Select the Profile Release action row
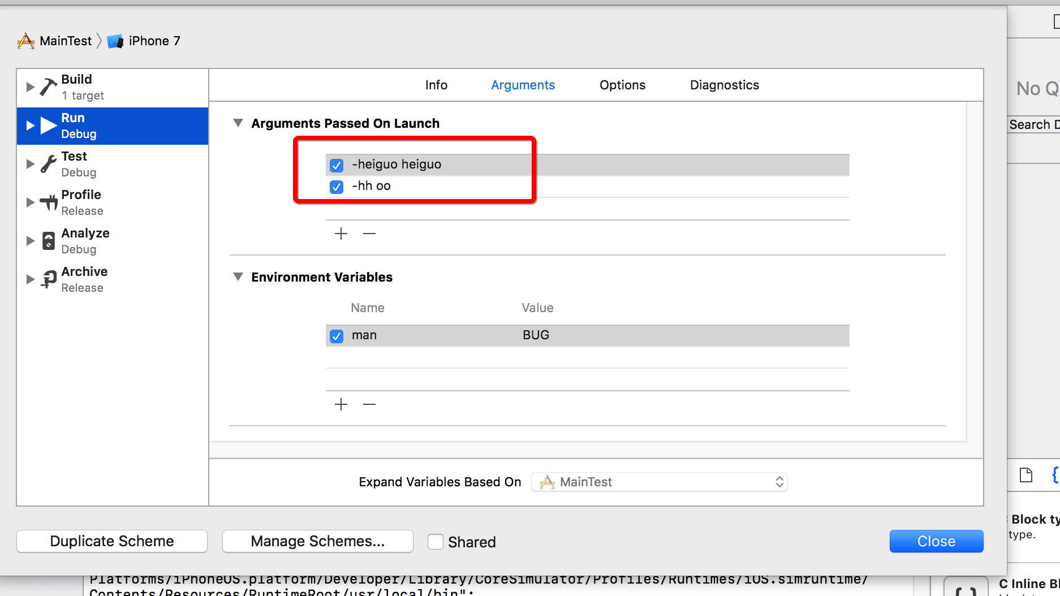This screenshot has height=596, width=1060. (113, 202)
